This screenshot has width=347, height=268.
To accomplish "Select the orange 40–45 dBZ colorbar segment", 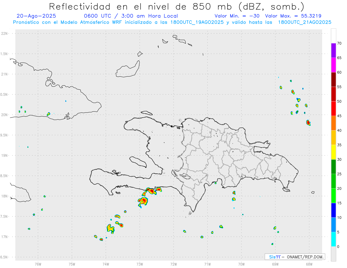I will click(333, 123).
